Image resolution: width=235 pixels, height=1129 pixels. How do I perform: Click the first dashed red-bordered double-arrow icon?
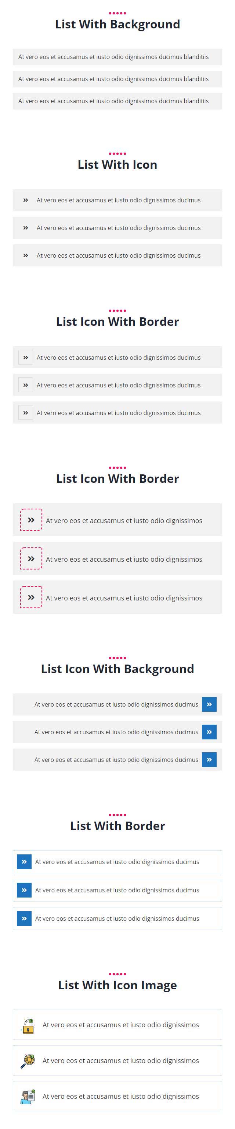31,520
